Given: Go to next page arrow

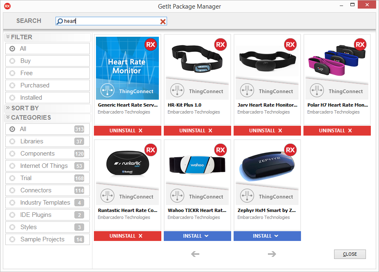Looking at the screenshot, I should (x=272, y=254).
